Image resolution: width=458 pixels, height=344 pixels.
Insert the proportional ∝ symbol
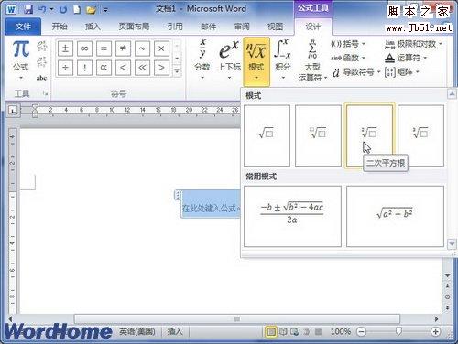[x=104, y=68]
